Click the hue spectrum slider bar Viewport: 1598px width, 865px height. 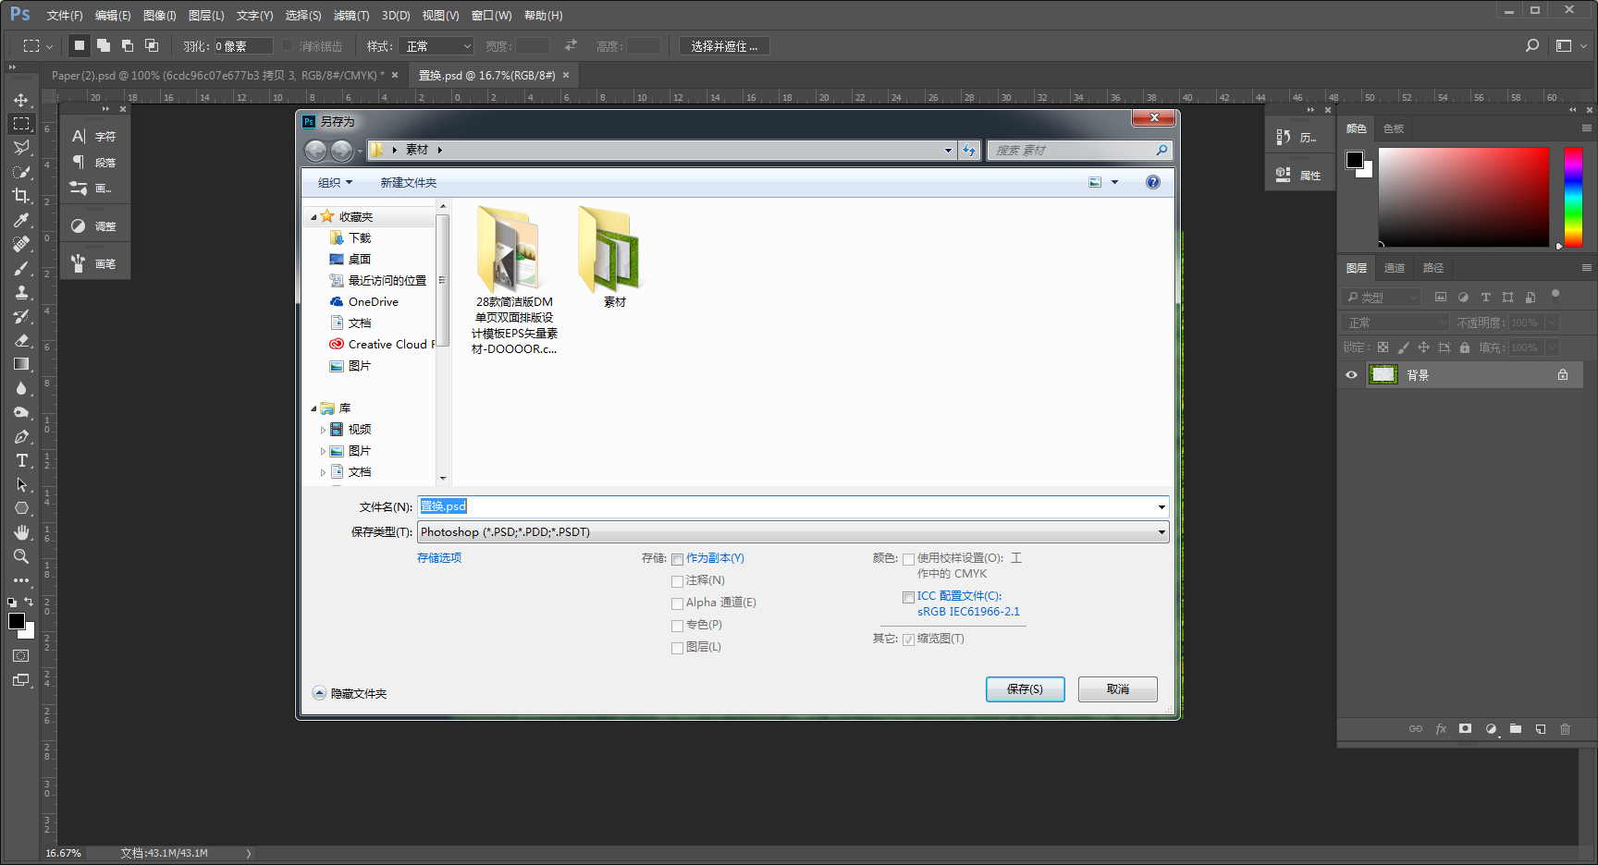(1573, 197)
